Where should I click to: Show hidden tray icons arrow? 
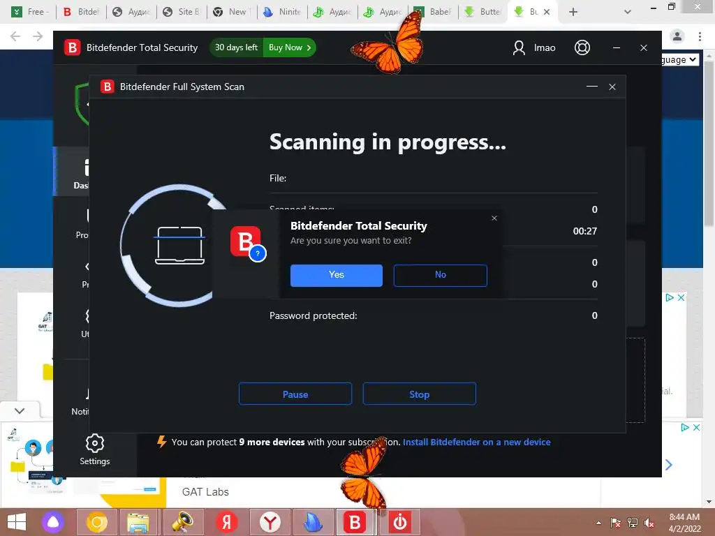click(x=598, y=523)
